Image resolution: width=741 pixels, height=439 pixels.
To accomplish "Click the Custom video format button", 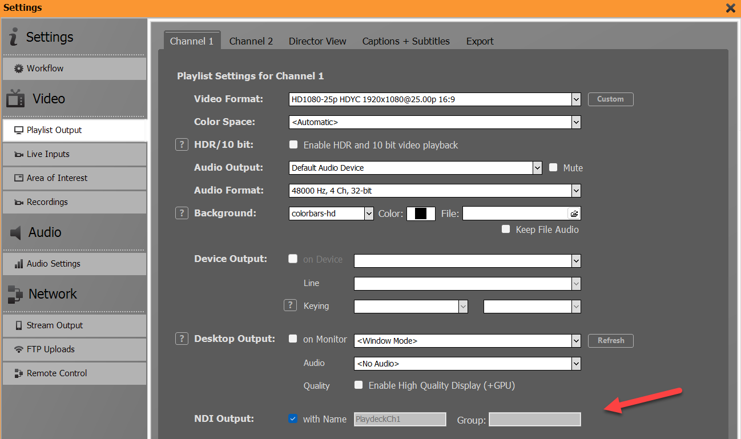I will pos(610,99).
